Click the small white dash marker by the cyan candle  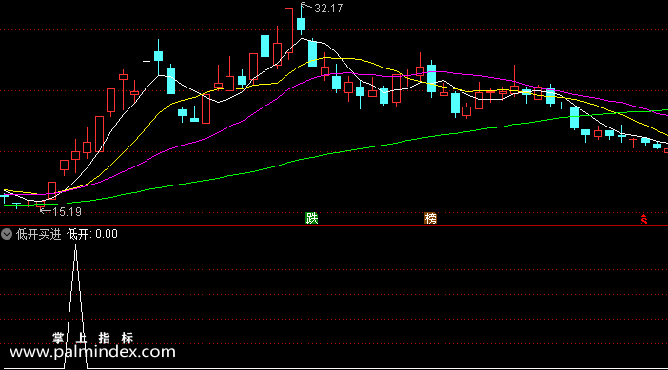[x=147, y=62]
